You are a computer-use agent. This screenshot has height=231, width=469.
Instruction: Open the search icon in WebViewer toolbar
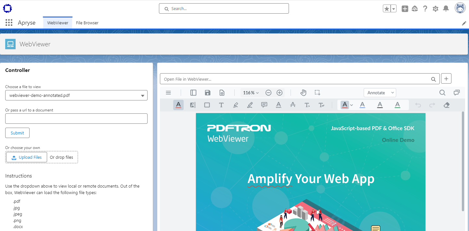442,93
